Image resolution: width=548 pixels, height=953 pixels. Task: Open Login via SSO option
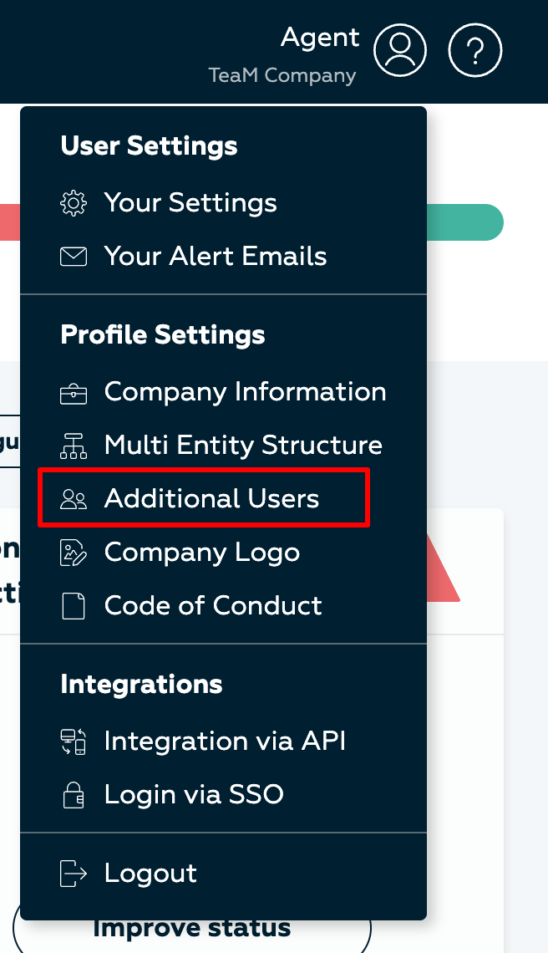point(194,795)
